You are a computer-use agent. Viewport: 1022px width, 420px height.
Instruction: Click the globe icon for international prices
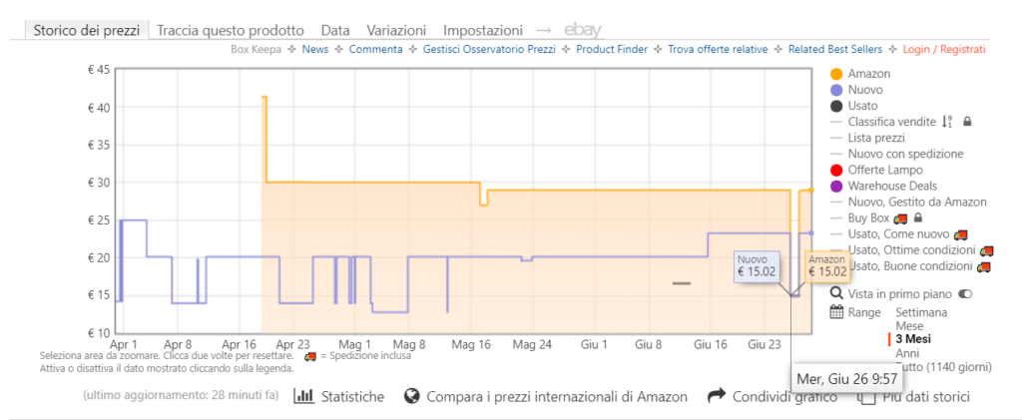pyautogui.click(x=410, y=396)
